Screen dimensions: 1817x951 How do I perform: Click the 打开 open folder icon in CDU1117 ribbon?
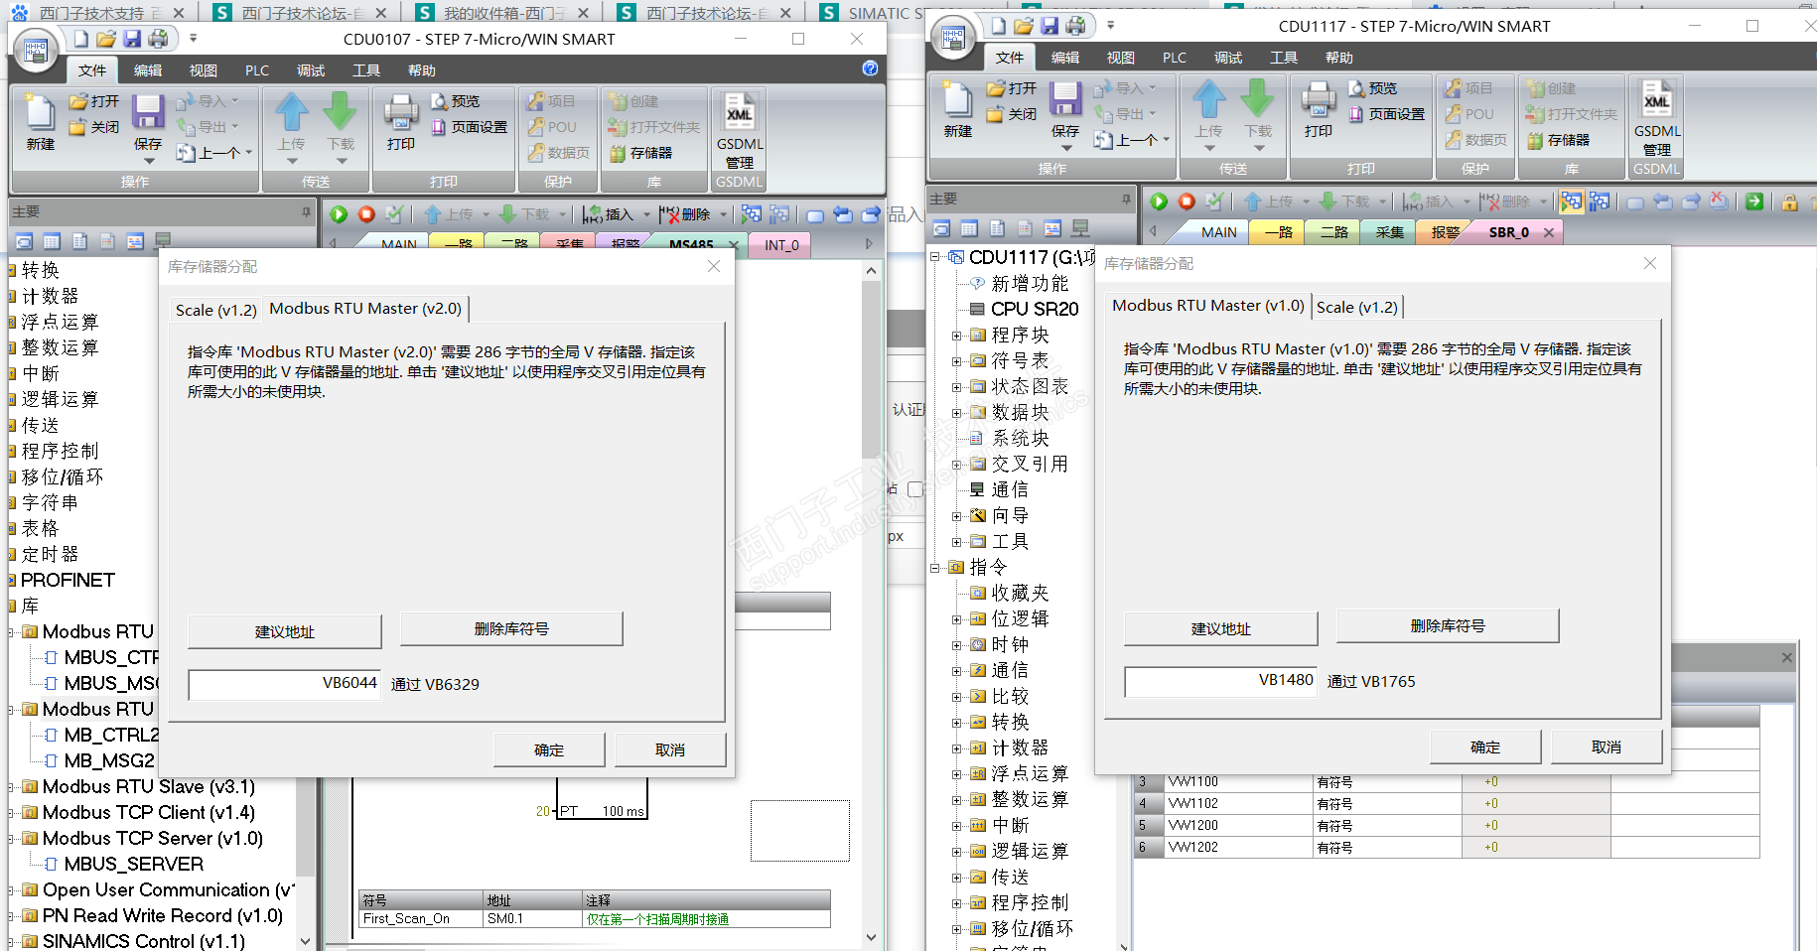click(x=996, y=88)
